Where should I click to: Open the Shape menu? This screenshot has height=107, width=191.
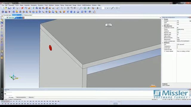[21, 5]
